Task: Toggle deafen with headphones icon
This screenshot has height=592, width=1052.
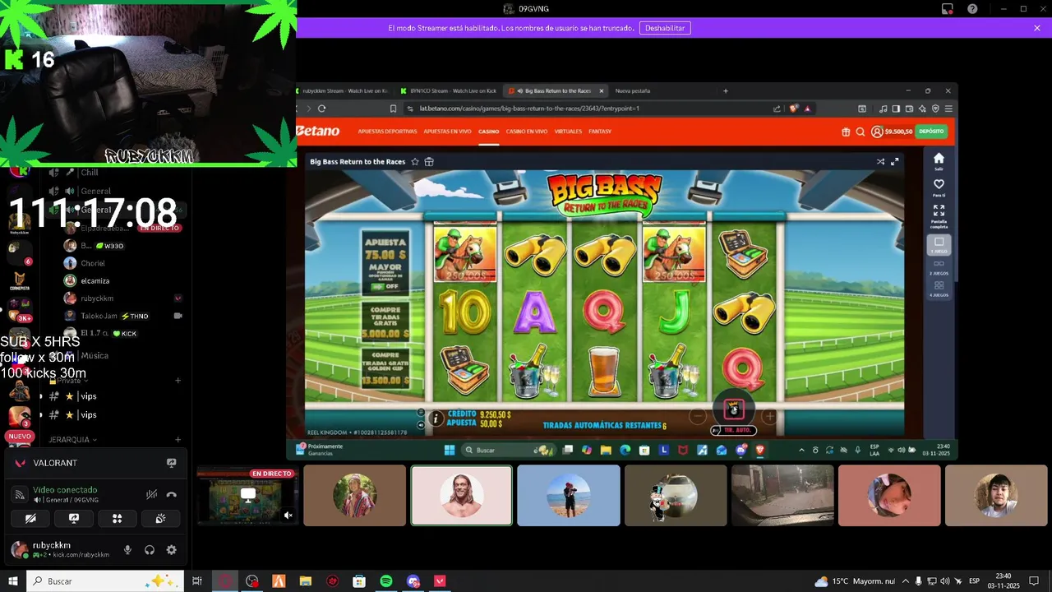Action: 150,550
